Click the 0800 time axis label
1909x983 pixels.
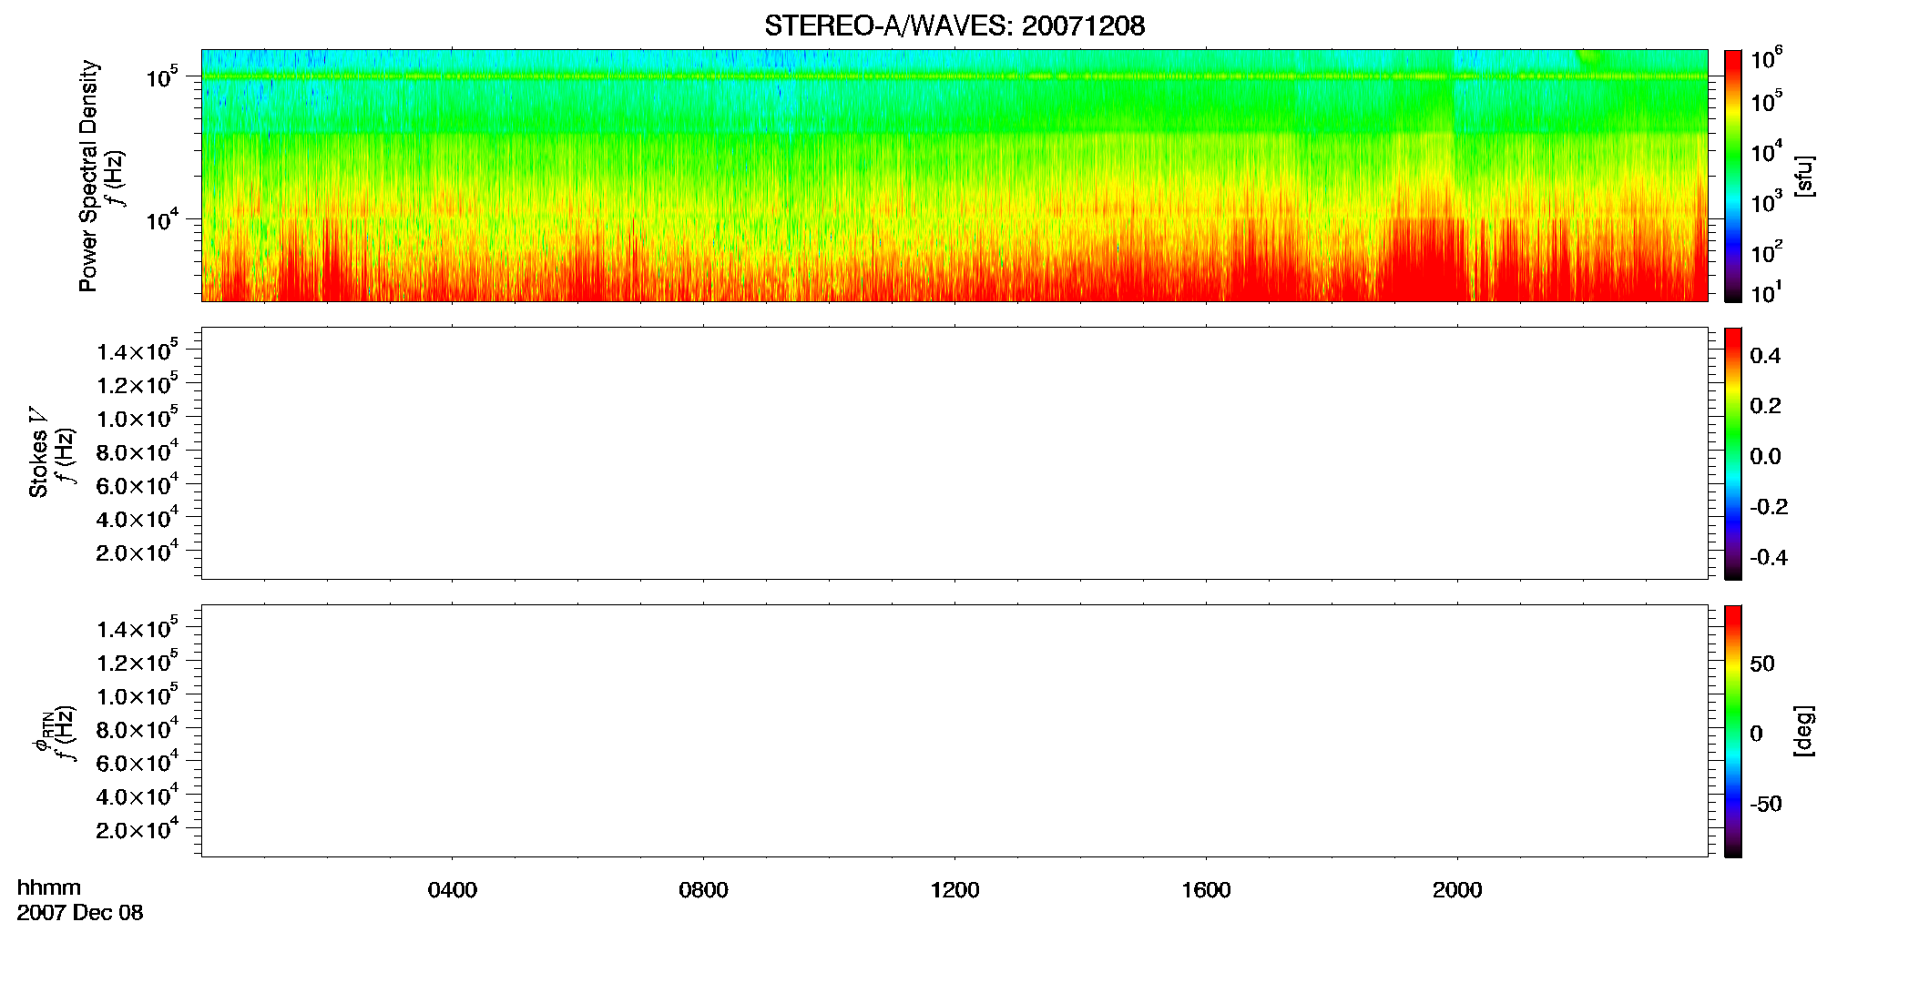coord(704,890)
